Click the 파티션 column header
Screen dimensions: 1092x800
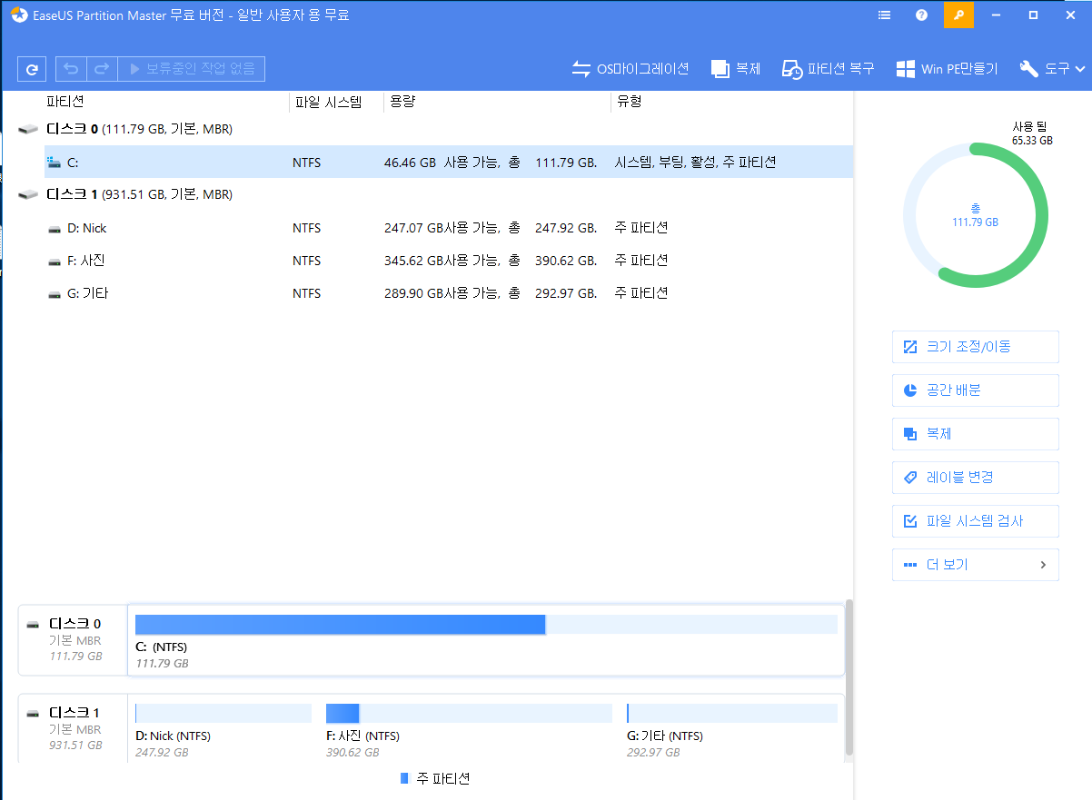click(65, 102)
